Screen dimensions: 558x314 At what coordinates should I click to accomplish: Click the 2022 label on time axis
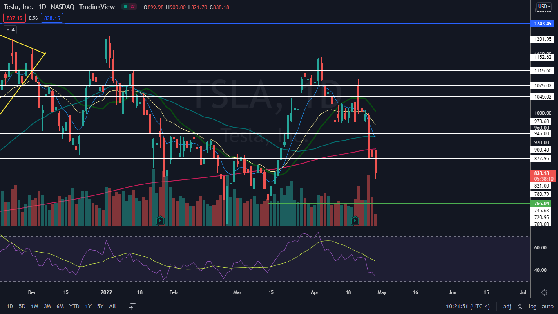[x=106, y=292]
